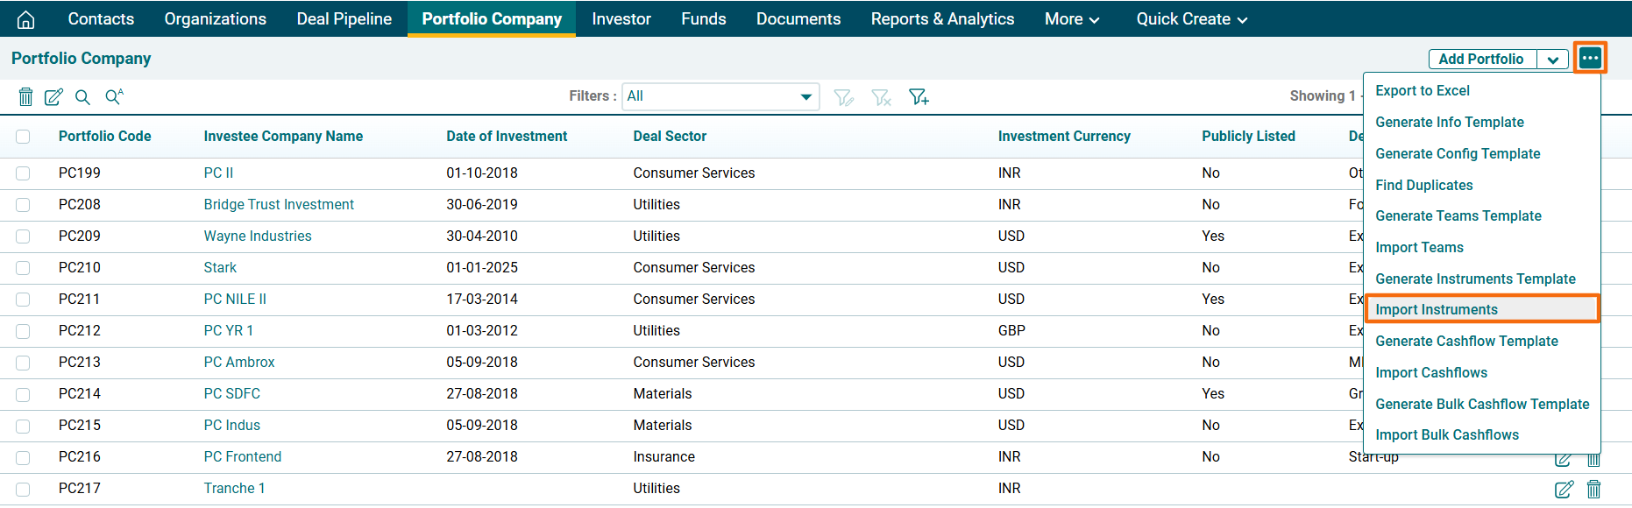Toggle the select-all header checkbox
The width and height of the screenshot is (1632, 508).
(23, 137)
